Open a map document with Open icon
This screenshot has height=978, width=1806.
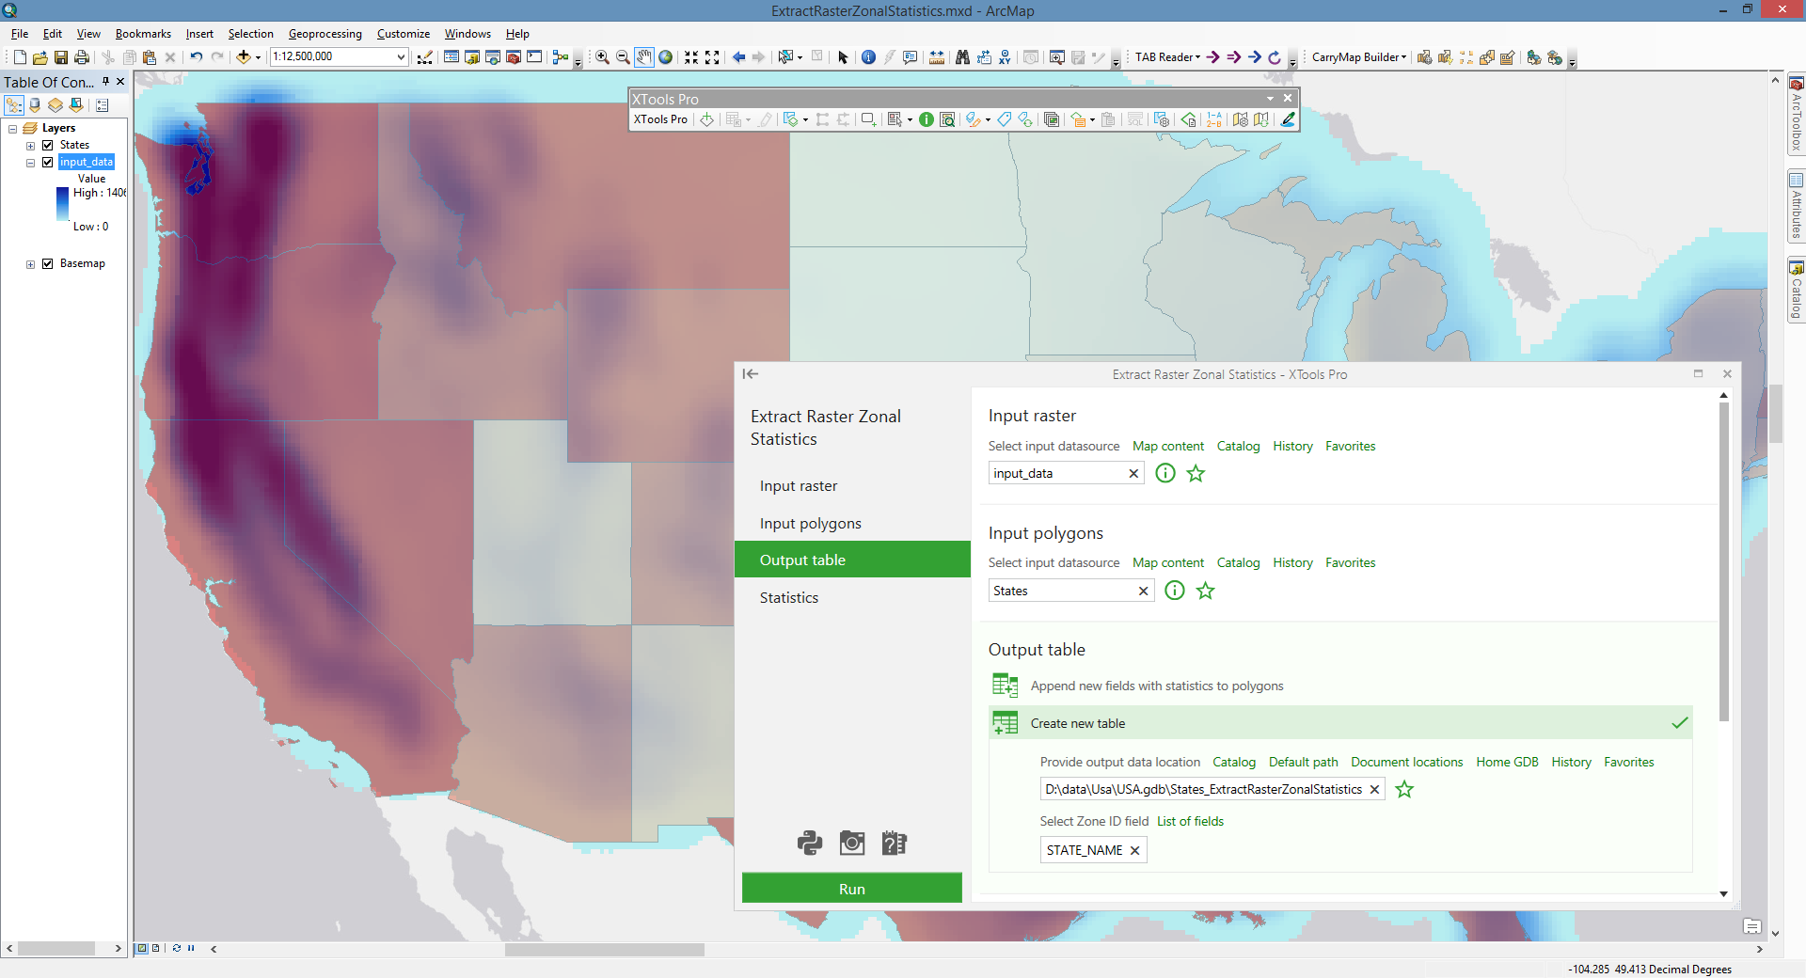click(x=40, y=57)
